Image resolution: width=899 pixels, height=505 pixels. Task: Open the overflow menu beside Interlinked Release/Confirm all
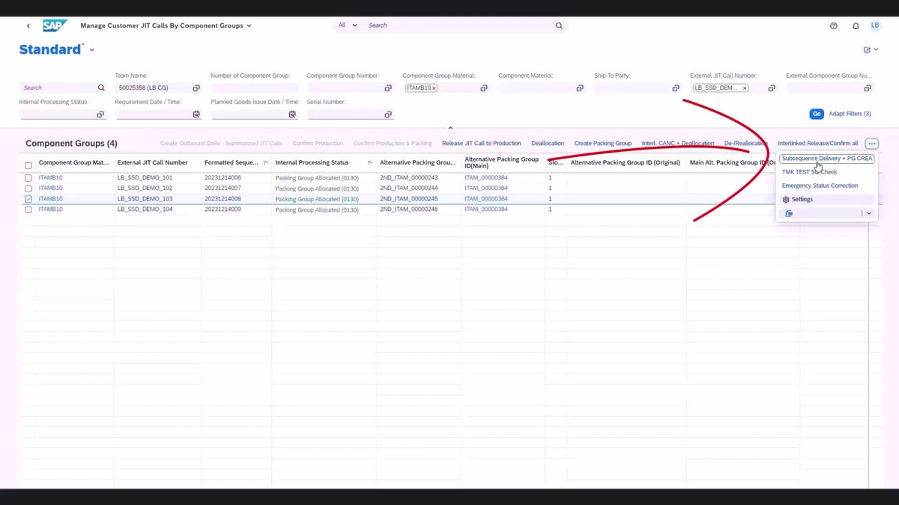(x=871, y=143)
